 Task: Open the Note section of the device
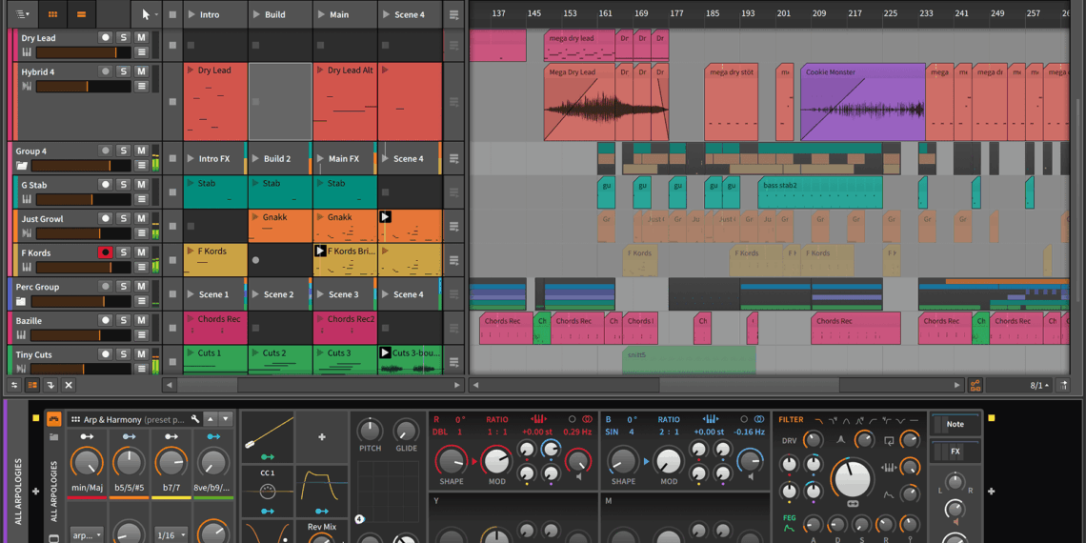955,424
